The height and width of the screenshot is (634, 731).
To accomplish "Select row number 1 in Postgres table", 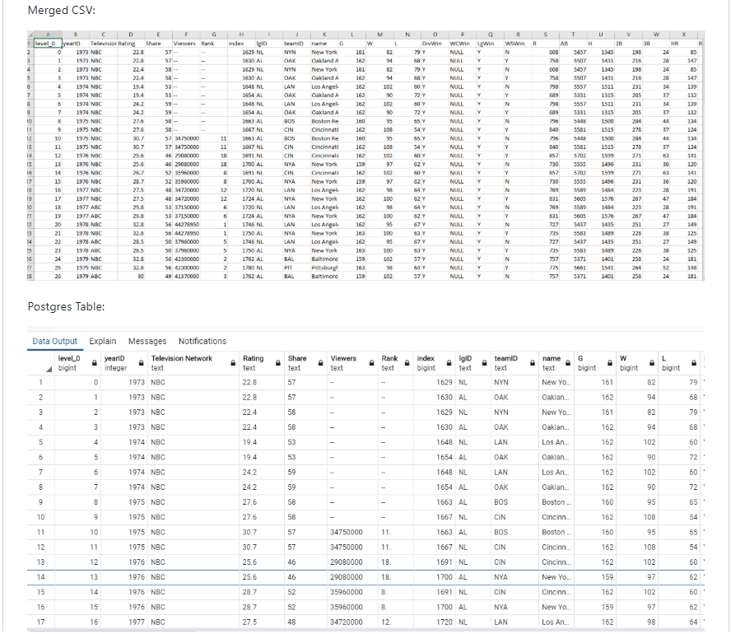I will click(40, 382).
